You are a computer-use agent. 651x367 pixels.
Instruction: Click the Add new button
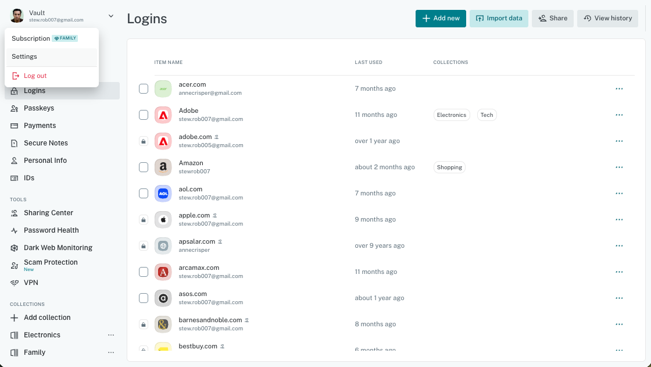[441, 18]
